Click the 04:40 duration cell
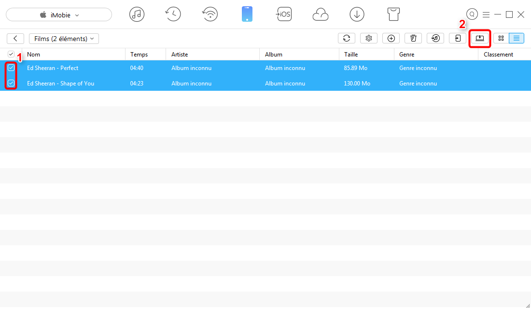This screenshot has width=531, height=309. [x=137, y=68]
